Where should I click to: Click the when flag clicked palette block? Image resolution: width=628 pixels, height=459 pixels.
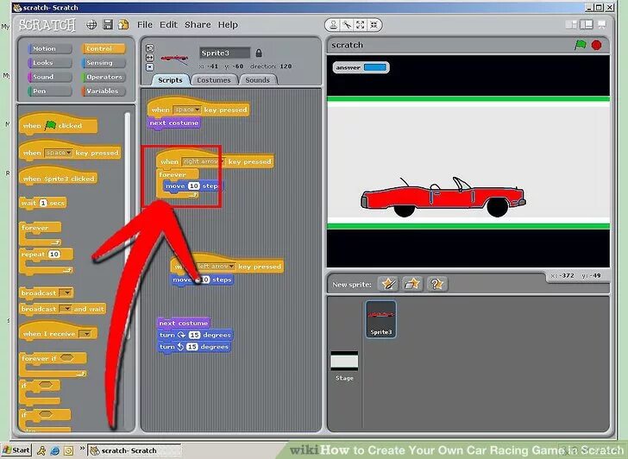(x=57, y=124)
